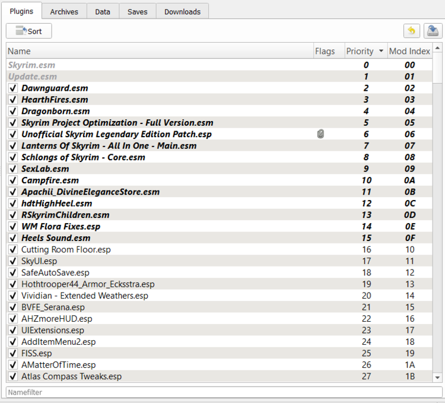Click the scrollbar up arrow

click(437, 48)
